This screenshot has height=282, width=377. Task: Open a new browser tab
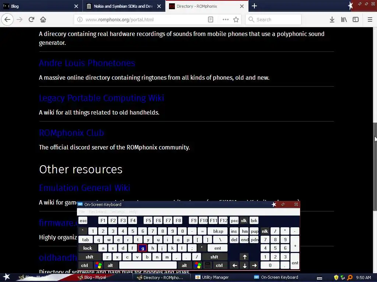click(254, 6)
